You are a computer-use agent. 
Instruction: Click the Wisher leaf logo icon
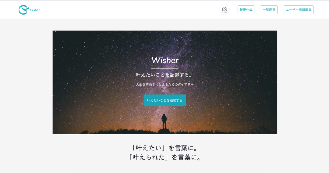(x=23, y=10)
